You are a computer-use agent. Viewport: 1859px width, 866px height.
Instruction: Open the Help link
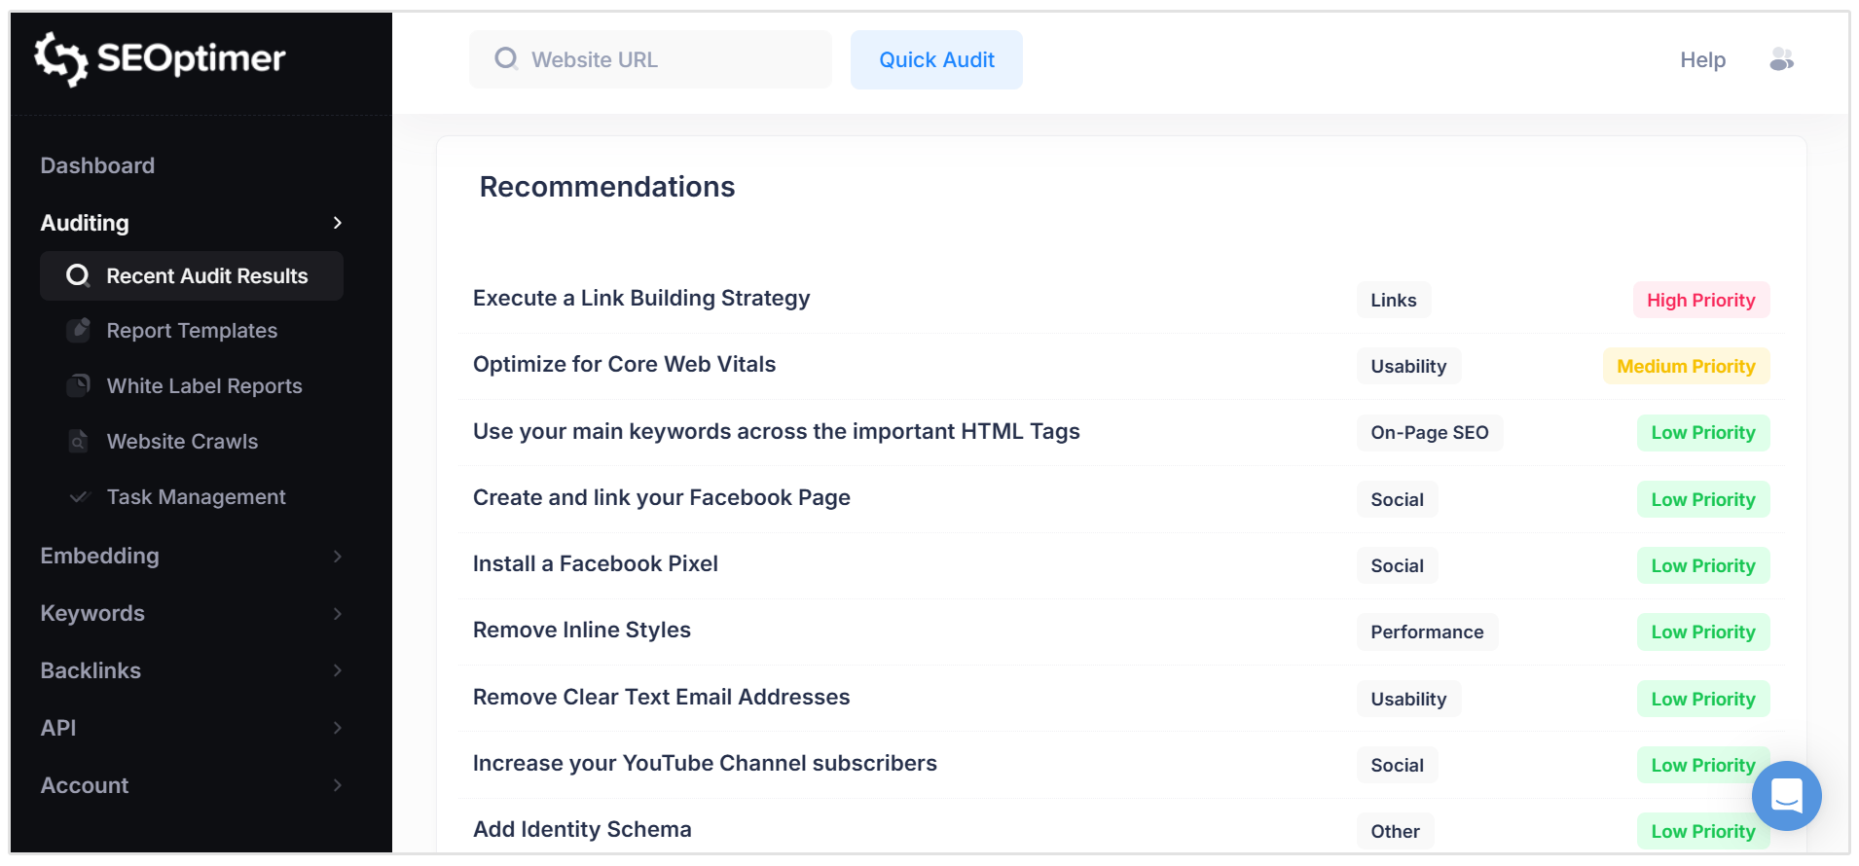1701,59
